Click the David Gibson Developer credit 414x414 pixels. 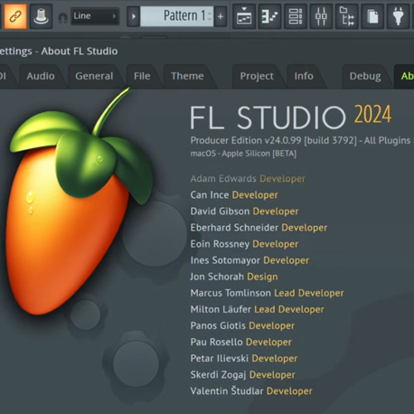pos(244,211)
